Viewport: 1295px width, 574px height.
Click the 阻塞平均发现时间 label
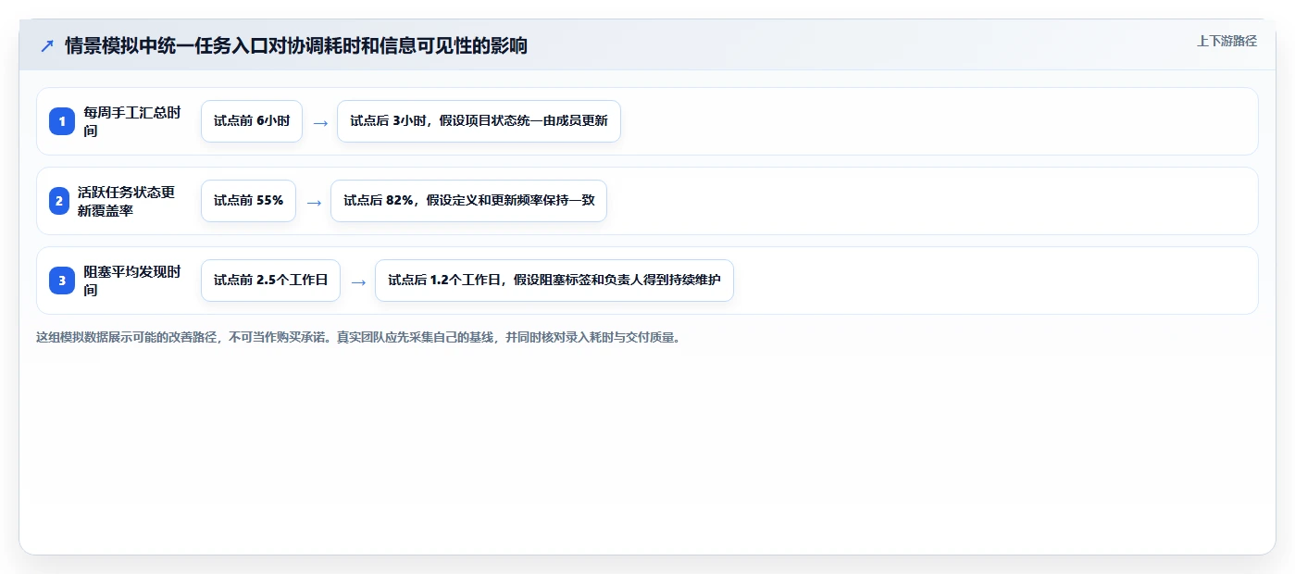pos(132,281)
